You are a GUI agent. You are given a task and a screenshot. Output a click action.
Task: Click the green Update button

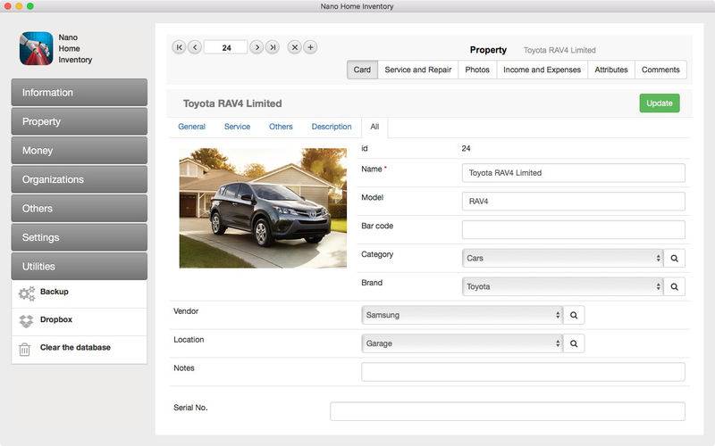click(660, 103)
